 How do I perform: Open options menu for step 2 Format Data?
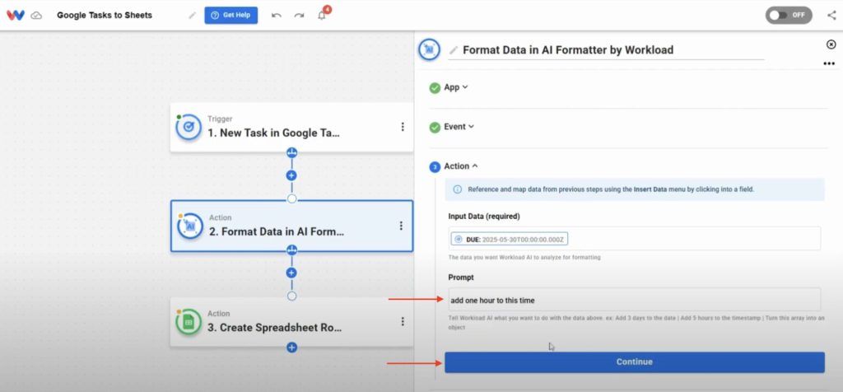[x=401, y=226]
